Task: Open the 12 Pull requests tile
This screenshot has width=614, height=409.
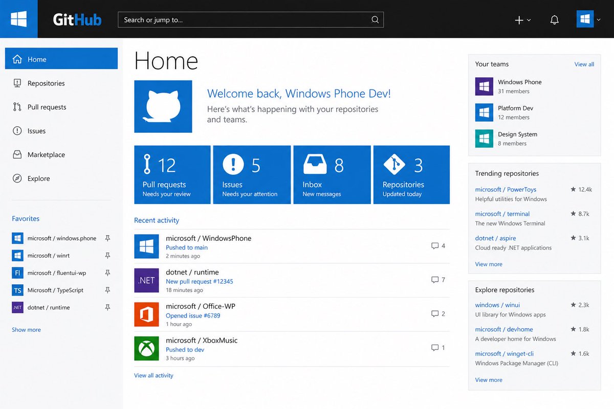Action: pyautogui.click(x=172, y=175)
